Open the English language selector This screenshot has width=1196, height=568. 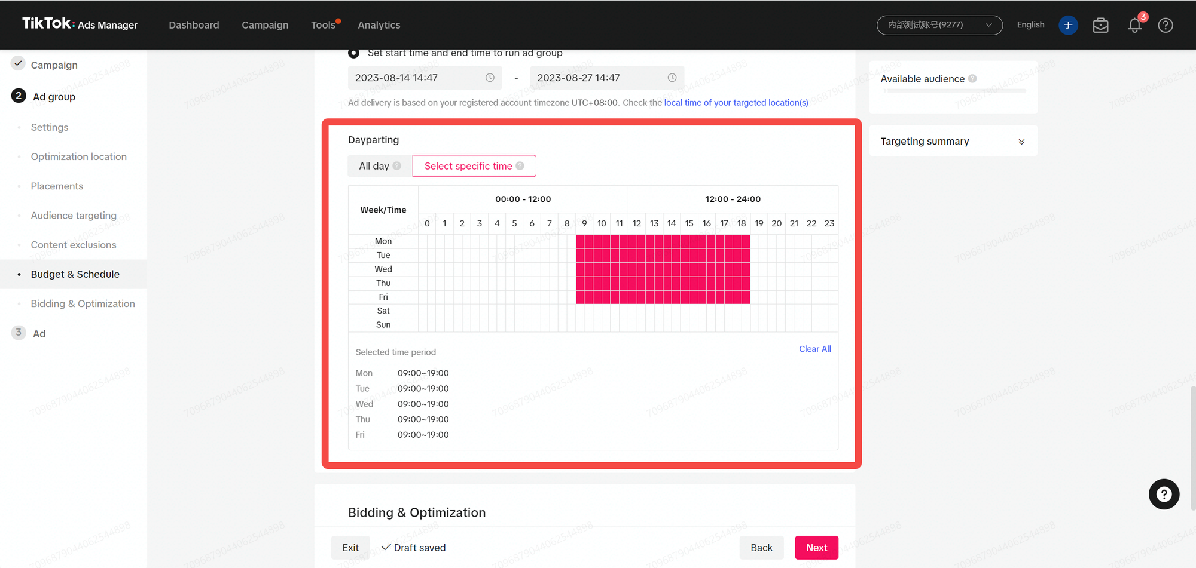click(1030, 25)
